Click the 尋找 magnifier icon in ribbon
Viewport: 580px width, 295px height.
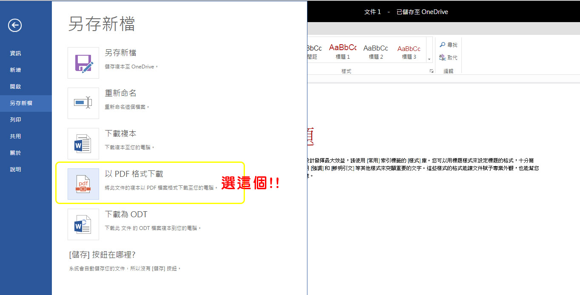442,45
